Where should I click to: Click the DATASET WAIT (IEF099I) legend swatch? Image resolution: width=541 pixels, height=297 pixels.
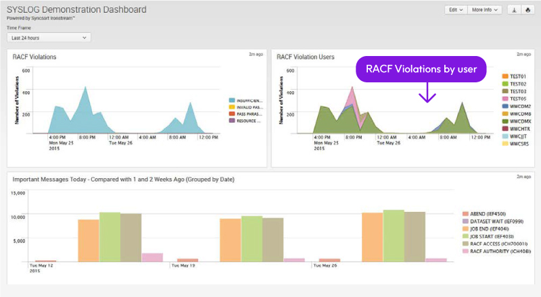tap(465, 221)
